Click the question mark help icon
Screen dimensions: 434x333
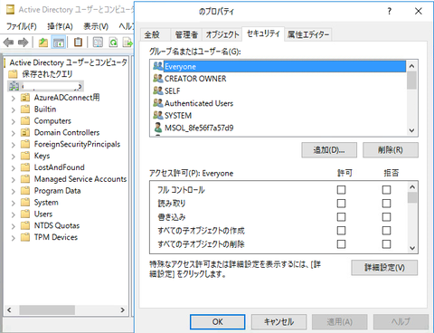pyautogui.click(x=390, y=12)
